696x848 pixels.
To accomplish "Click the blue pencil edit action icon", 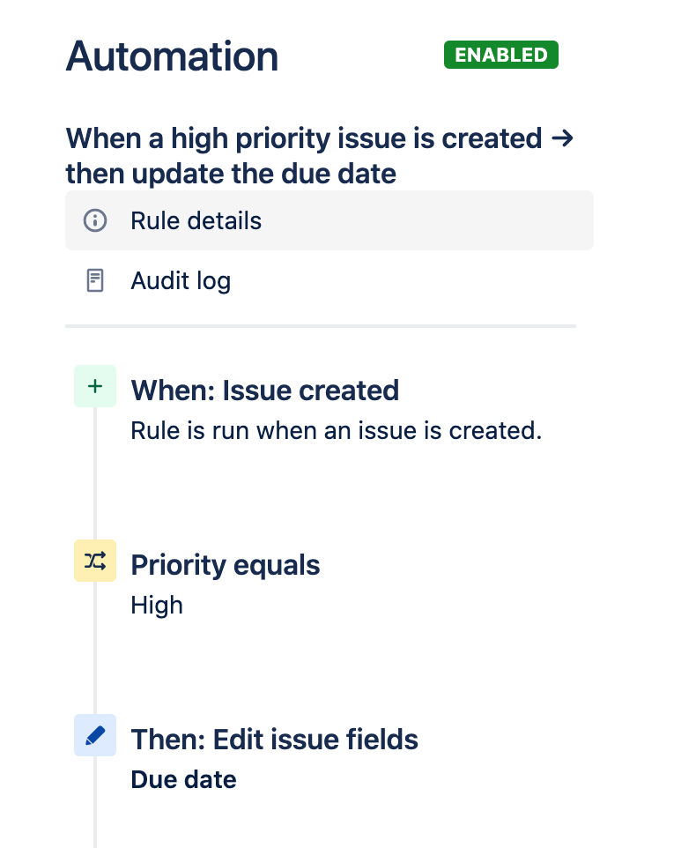I will tap(95, 735).
